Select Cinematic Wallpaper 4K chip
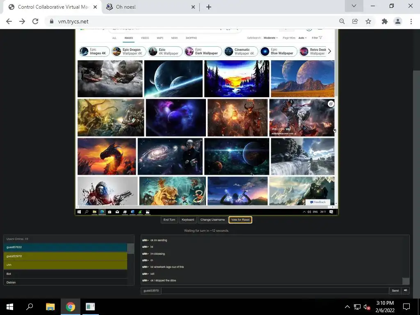Viewport: 420px width, 315px height. click(x=241, y=51)
